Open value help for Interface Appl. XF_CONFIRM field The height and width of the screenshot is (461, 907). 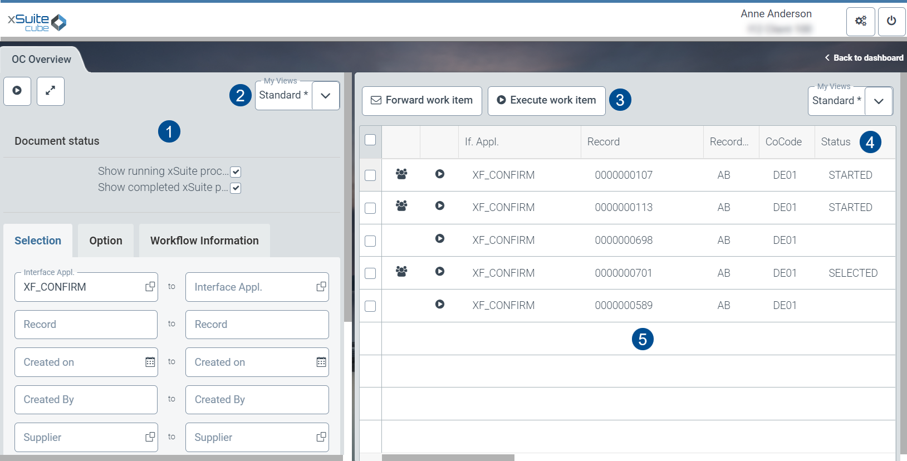[x=150, y=287]
